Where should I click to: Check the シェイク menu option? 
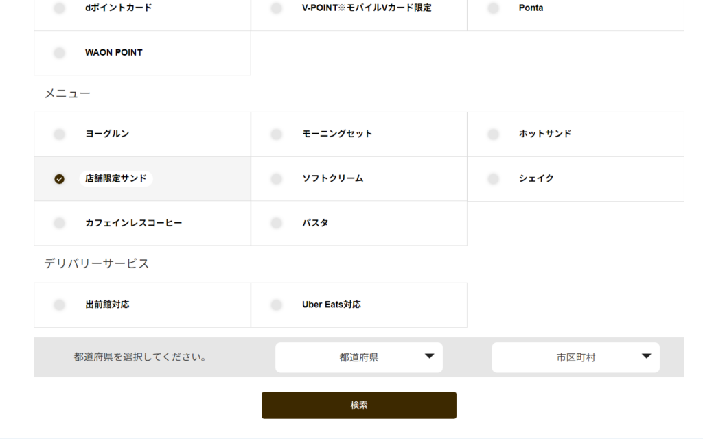coord(493,179)
